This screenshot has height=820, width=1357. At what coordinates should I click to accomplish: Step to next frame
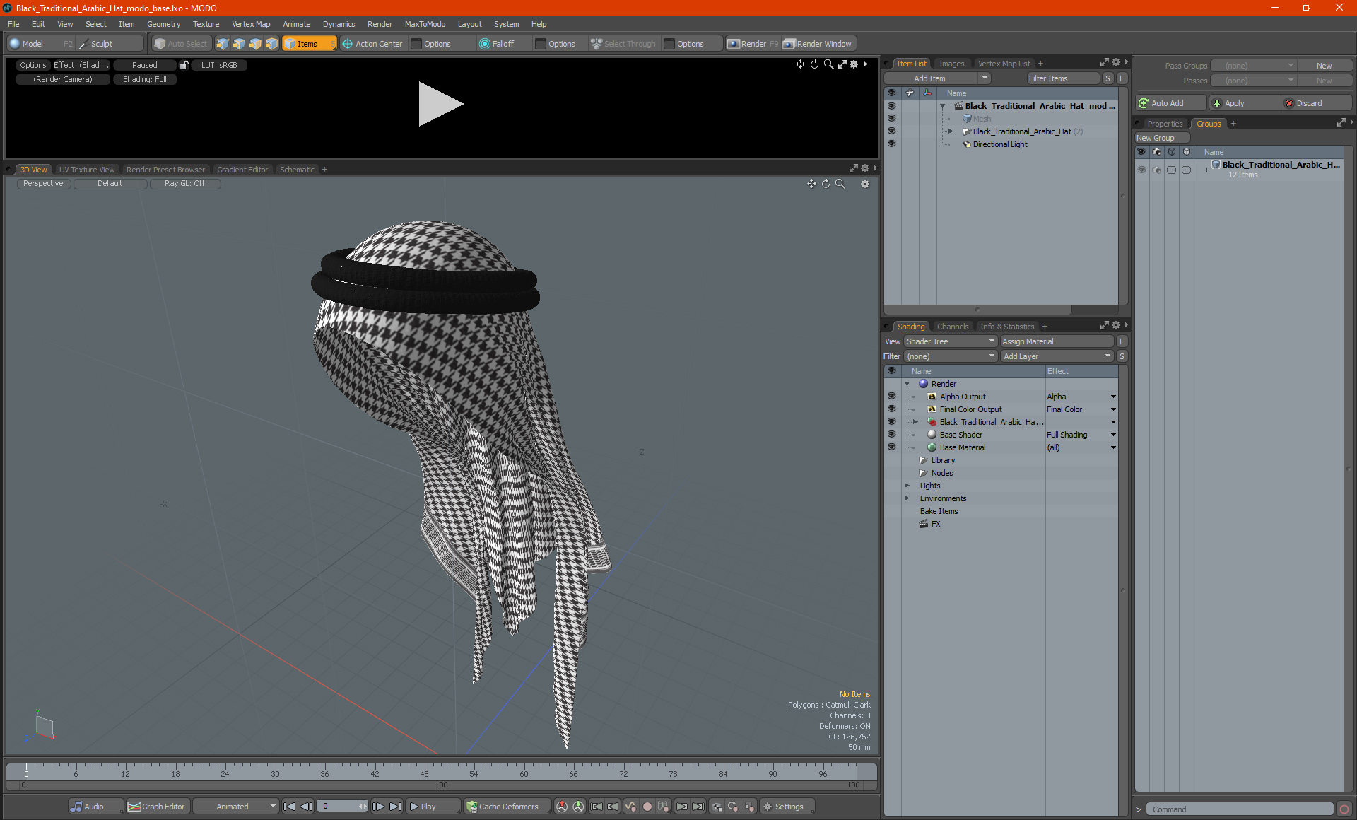(x=379, y=807)
